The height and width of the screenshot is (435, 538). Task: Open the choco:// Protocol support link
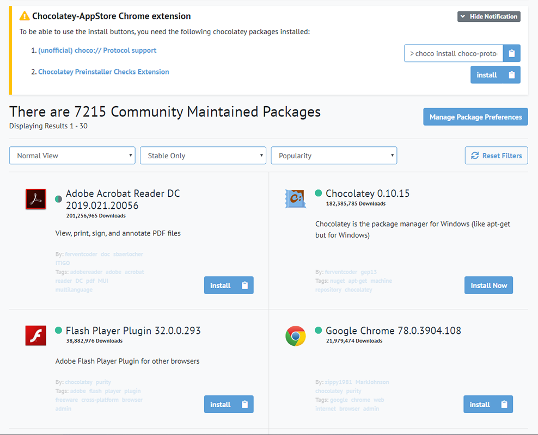(x=97, y=49)
